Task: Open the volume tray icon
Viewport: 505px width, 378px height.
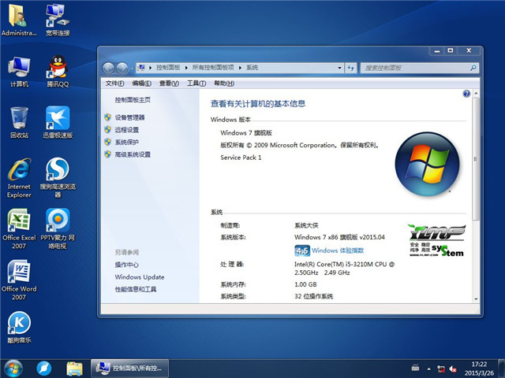Action: [x=453, y=369]
